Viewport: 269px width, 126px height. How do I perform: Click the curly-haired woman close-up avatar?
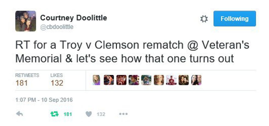click(159, 80)
